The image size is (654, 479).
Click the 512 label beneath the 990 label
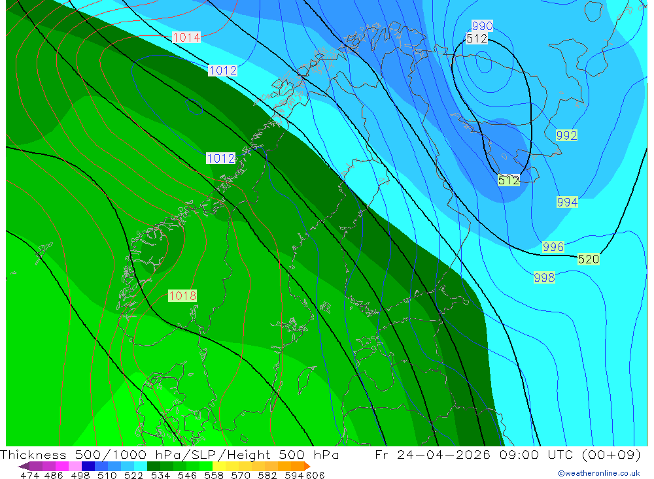pos(477,39)
